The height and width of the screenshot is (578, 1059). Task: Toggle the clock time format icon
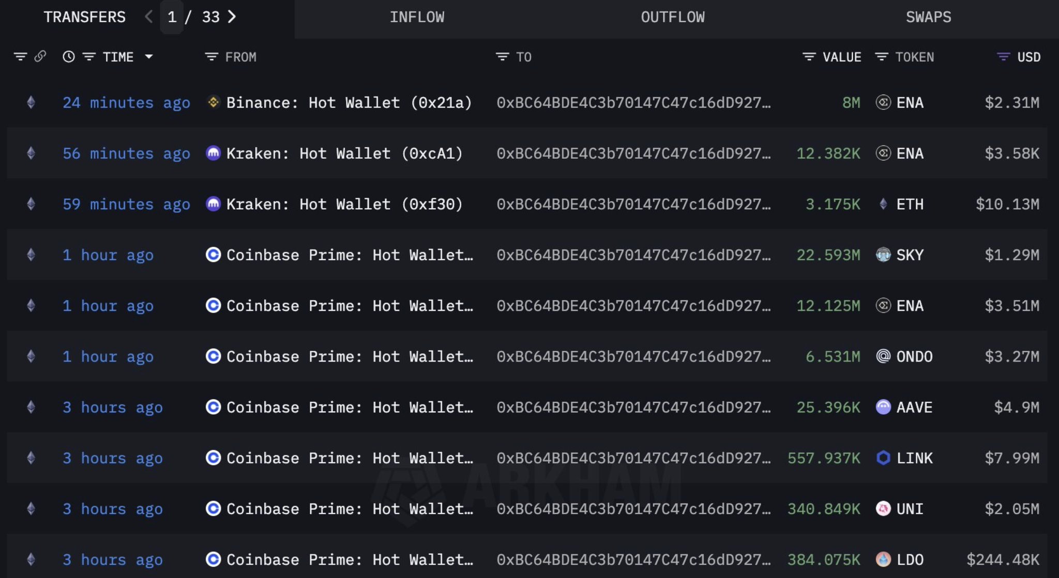[x=68, y=57]
